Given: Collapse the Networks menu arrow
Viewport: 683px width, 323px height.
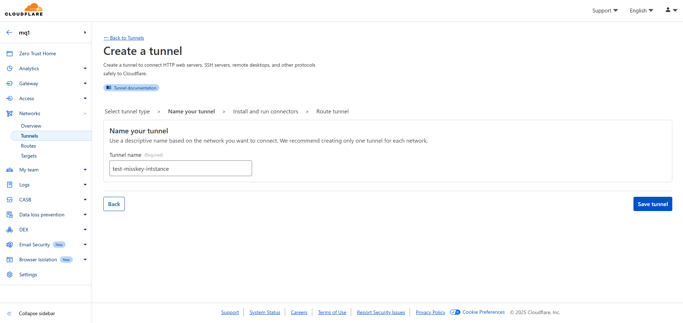Looking at the screenshot, I should [85, 113].
